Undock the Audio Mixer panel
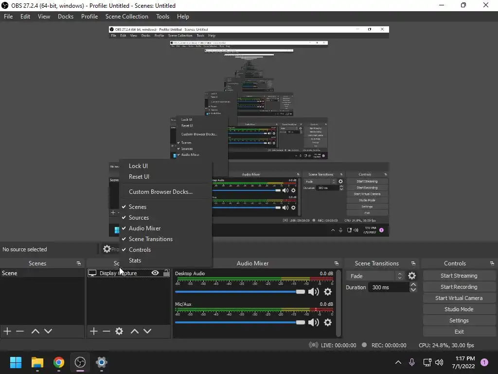498x374 pixels. click(x=337, y=263)
